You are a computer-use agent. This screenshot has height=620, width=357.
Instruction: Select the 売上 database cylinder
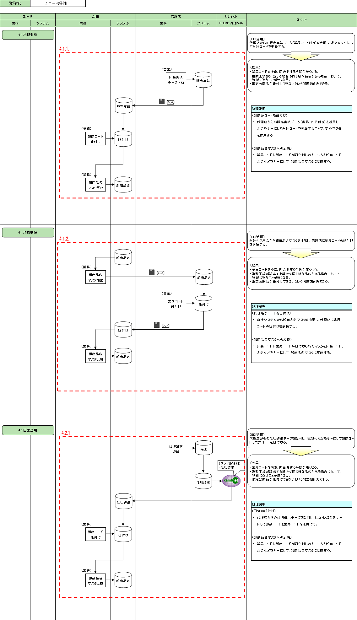point(204,449)
